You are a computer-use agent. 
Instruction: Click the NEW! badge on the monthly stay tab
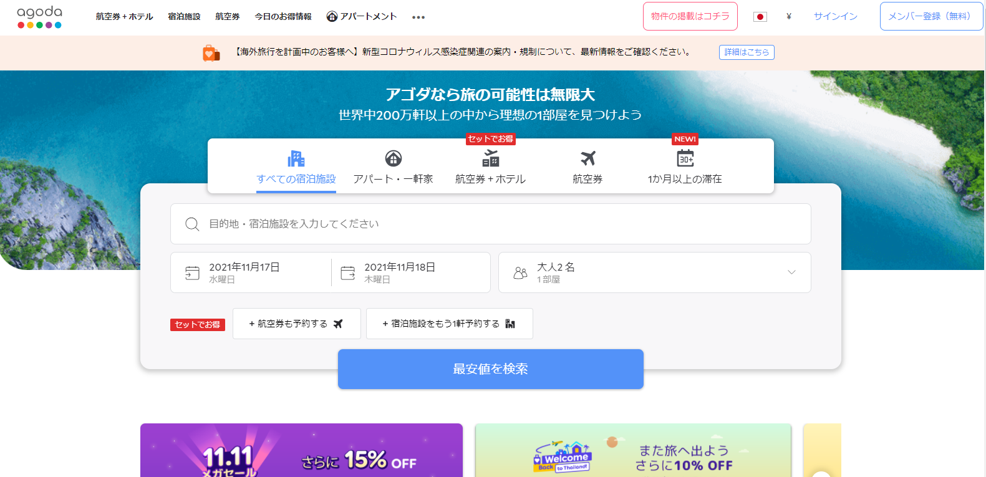(685, 139)
